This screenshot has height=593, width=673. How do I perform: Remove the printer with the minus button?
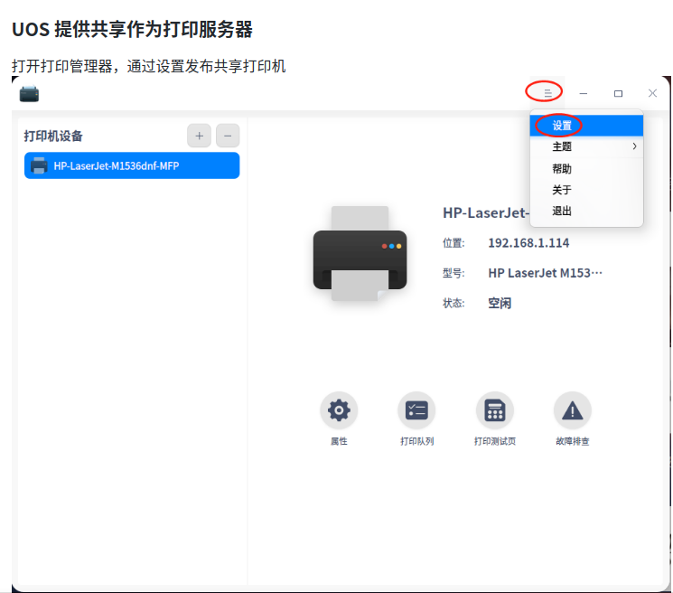(x=228, y=136)
